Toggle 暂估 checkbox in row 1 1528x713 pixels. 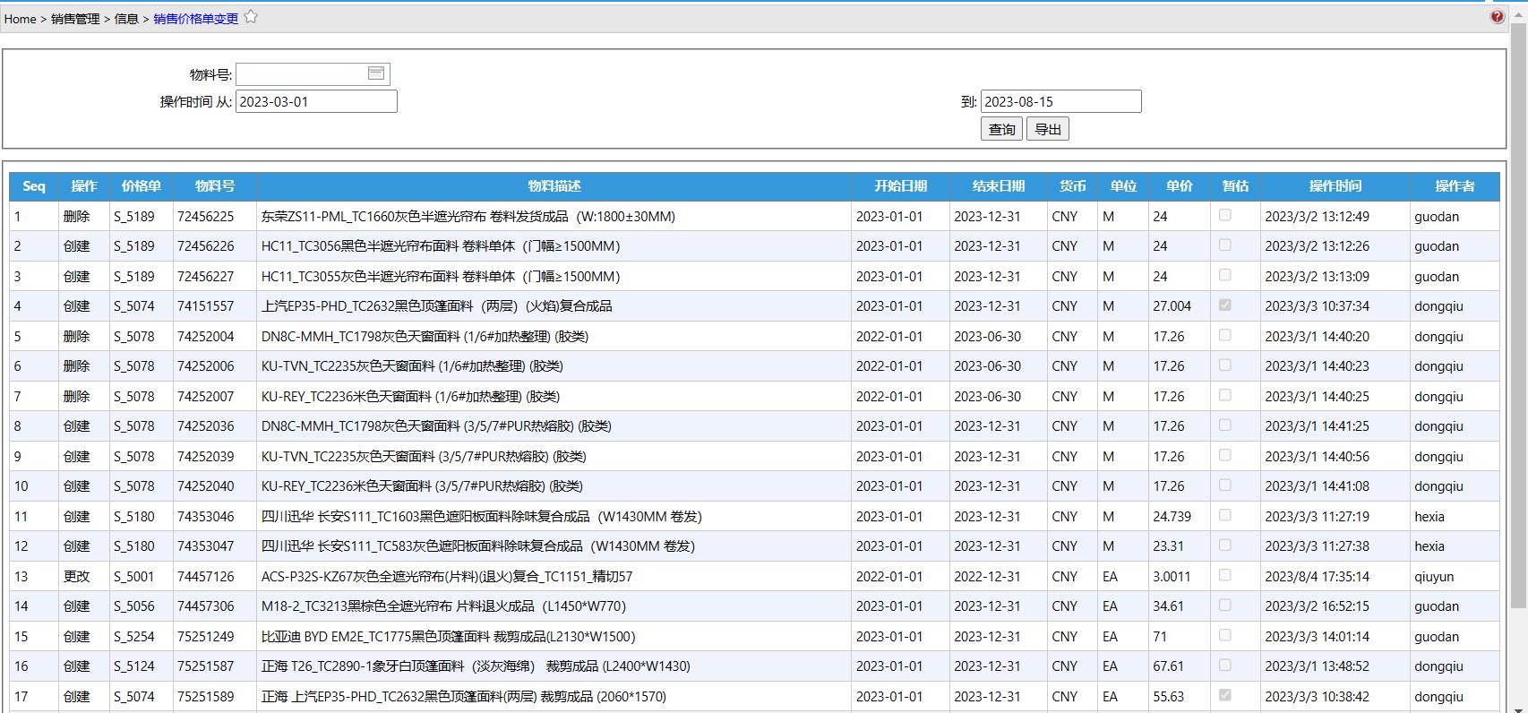[x=1224, y=215]
